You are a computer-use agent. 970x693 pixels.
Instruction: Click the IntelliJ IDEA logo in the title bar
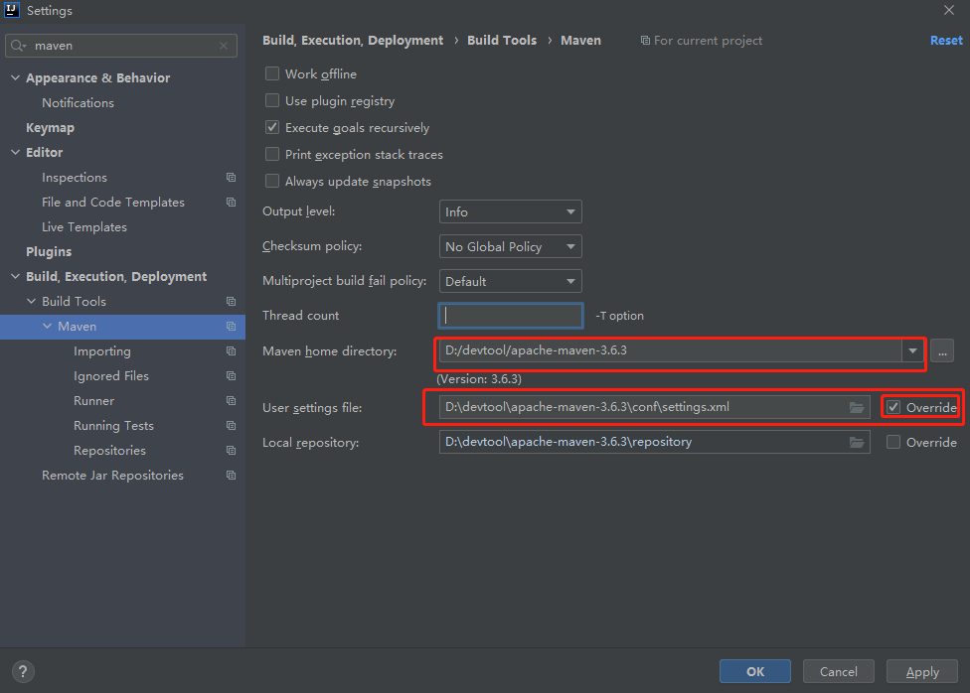pos(12,11)
